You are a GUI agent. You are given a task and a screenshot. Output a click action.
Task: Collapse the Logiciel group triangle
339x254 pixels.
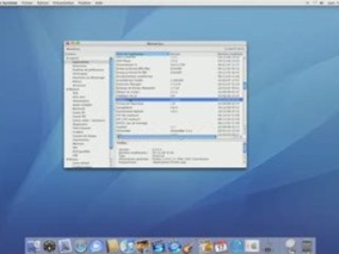67,58
